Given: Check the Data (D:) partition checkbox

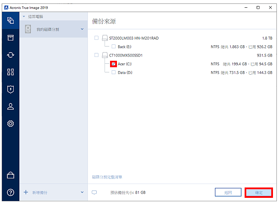Looking at the screenshot, I should [113, 72].
